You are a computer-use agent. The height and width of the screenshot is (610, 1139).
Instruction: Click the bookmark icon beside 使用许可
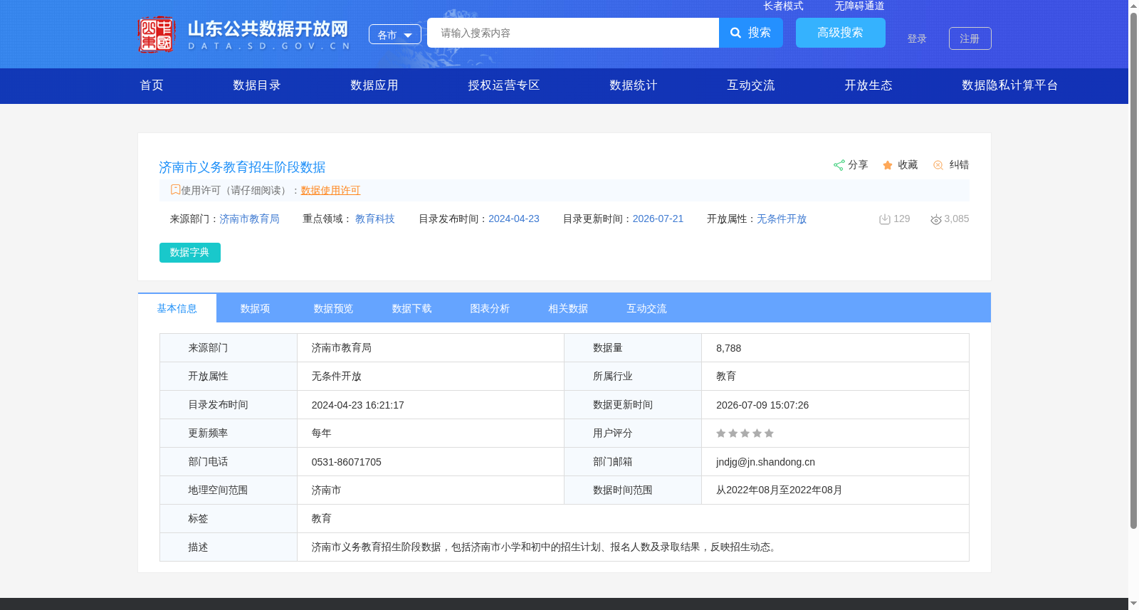(175, 189)
